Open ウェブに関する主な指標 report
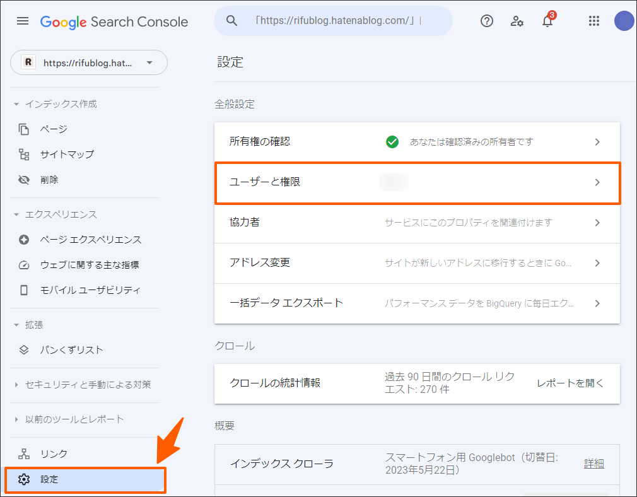 (x=90, y=265)
